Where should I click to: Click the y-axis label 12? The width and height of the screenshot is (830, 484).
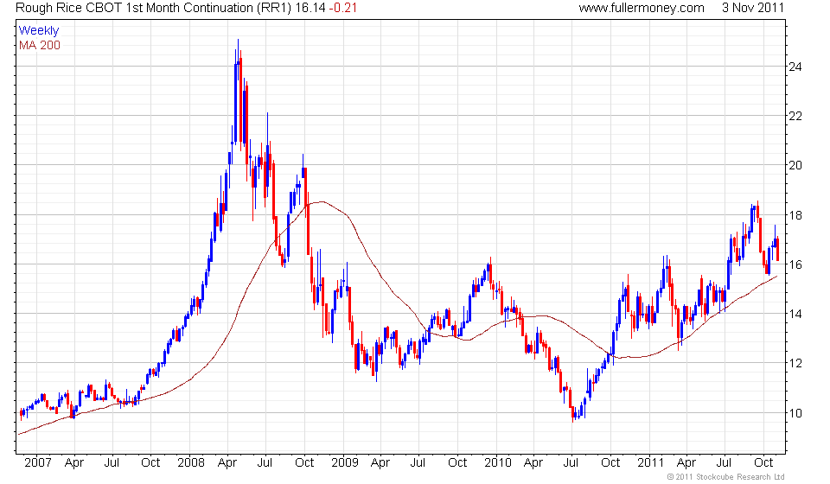coord(795,363)
